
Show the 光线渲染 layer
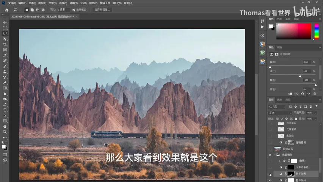click(270, 129)
